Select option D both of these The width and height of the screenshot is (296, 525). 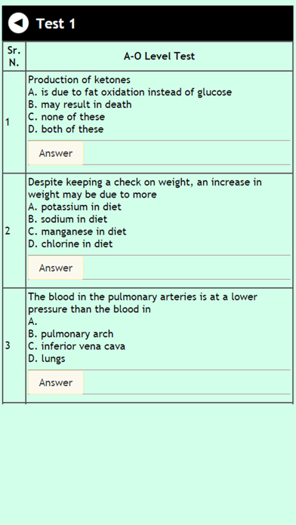pyautogui.click(x=66, y=129)
